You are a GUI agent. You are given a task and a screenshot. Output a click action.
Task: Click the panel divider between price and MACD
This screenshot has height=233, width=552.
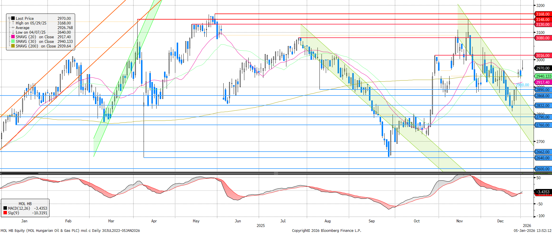pos(276,173)
